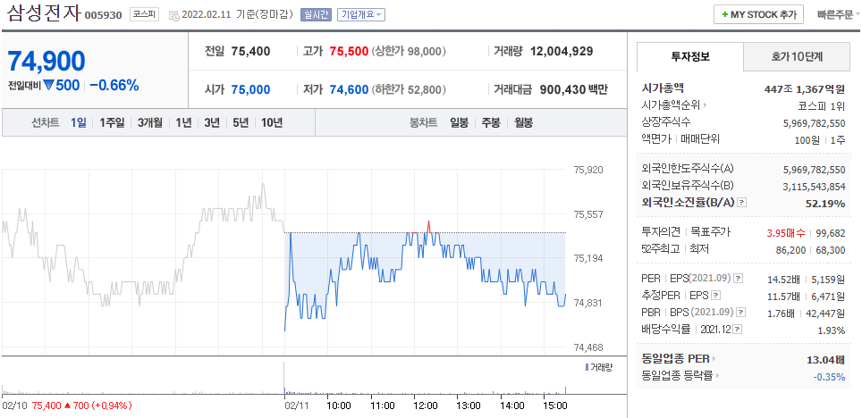Click the 배당수익률 value 1.93%

coord(832,330)
